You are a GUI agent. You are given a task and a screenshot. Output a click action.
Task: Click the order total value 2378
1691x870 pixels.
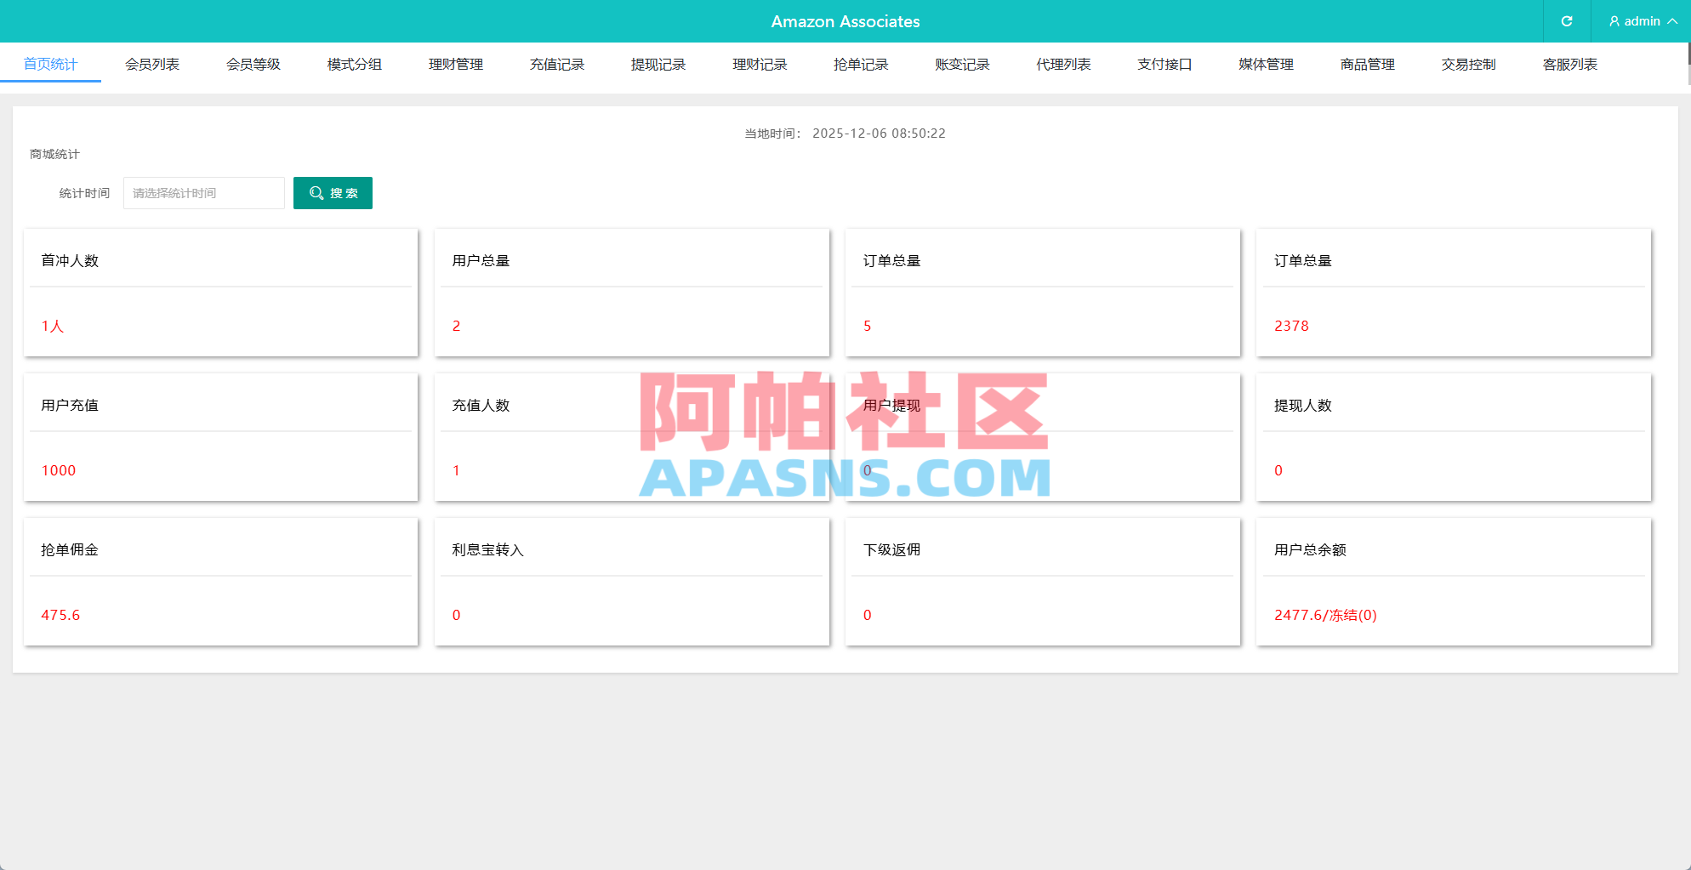(1291, 326)
